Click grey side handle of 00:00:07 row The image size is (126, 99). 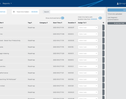[103, 28]
